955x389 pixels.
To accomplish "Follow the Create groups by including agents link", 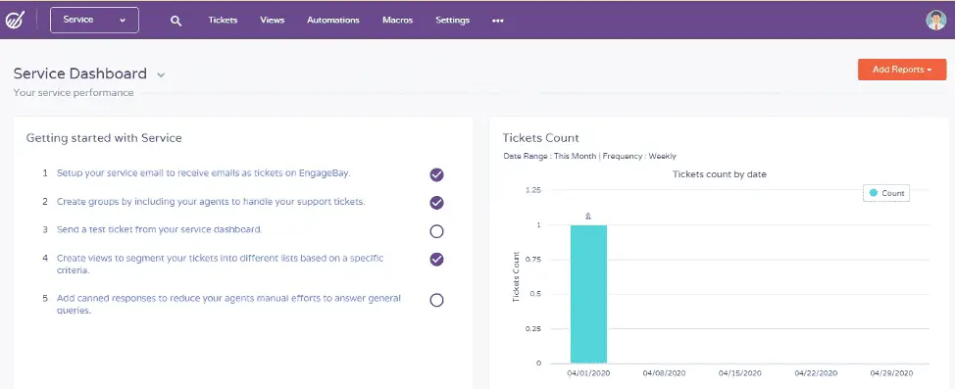I will pyautogui.click(x=211, y=202).
